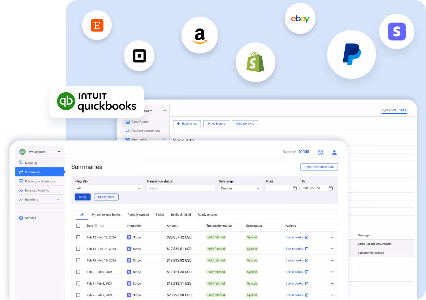Viewport: 426px width, 300px height.
Task: Expand company dropdown in back window
Action: tap(165, 110)
